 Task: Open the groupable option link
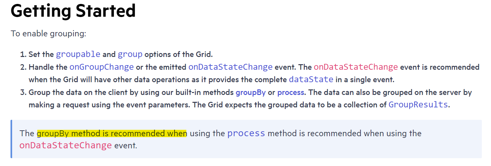[x=78, y=54]
